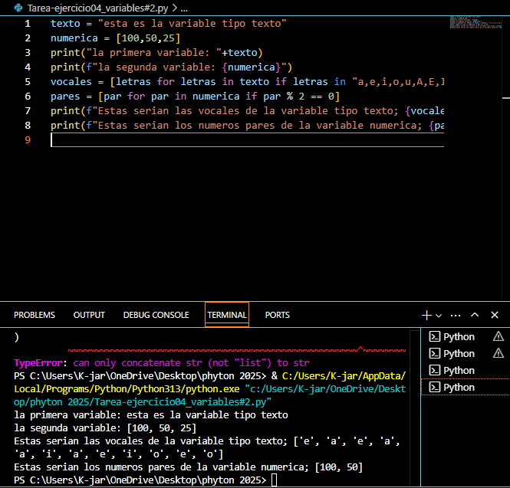Open the terminal panel more actions menu
This screenshot has width=510, height=488.
[456, 315]
